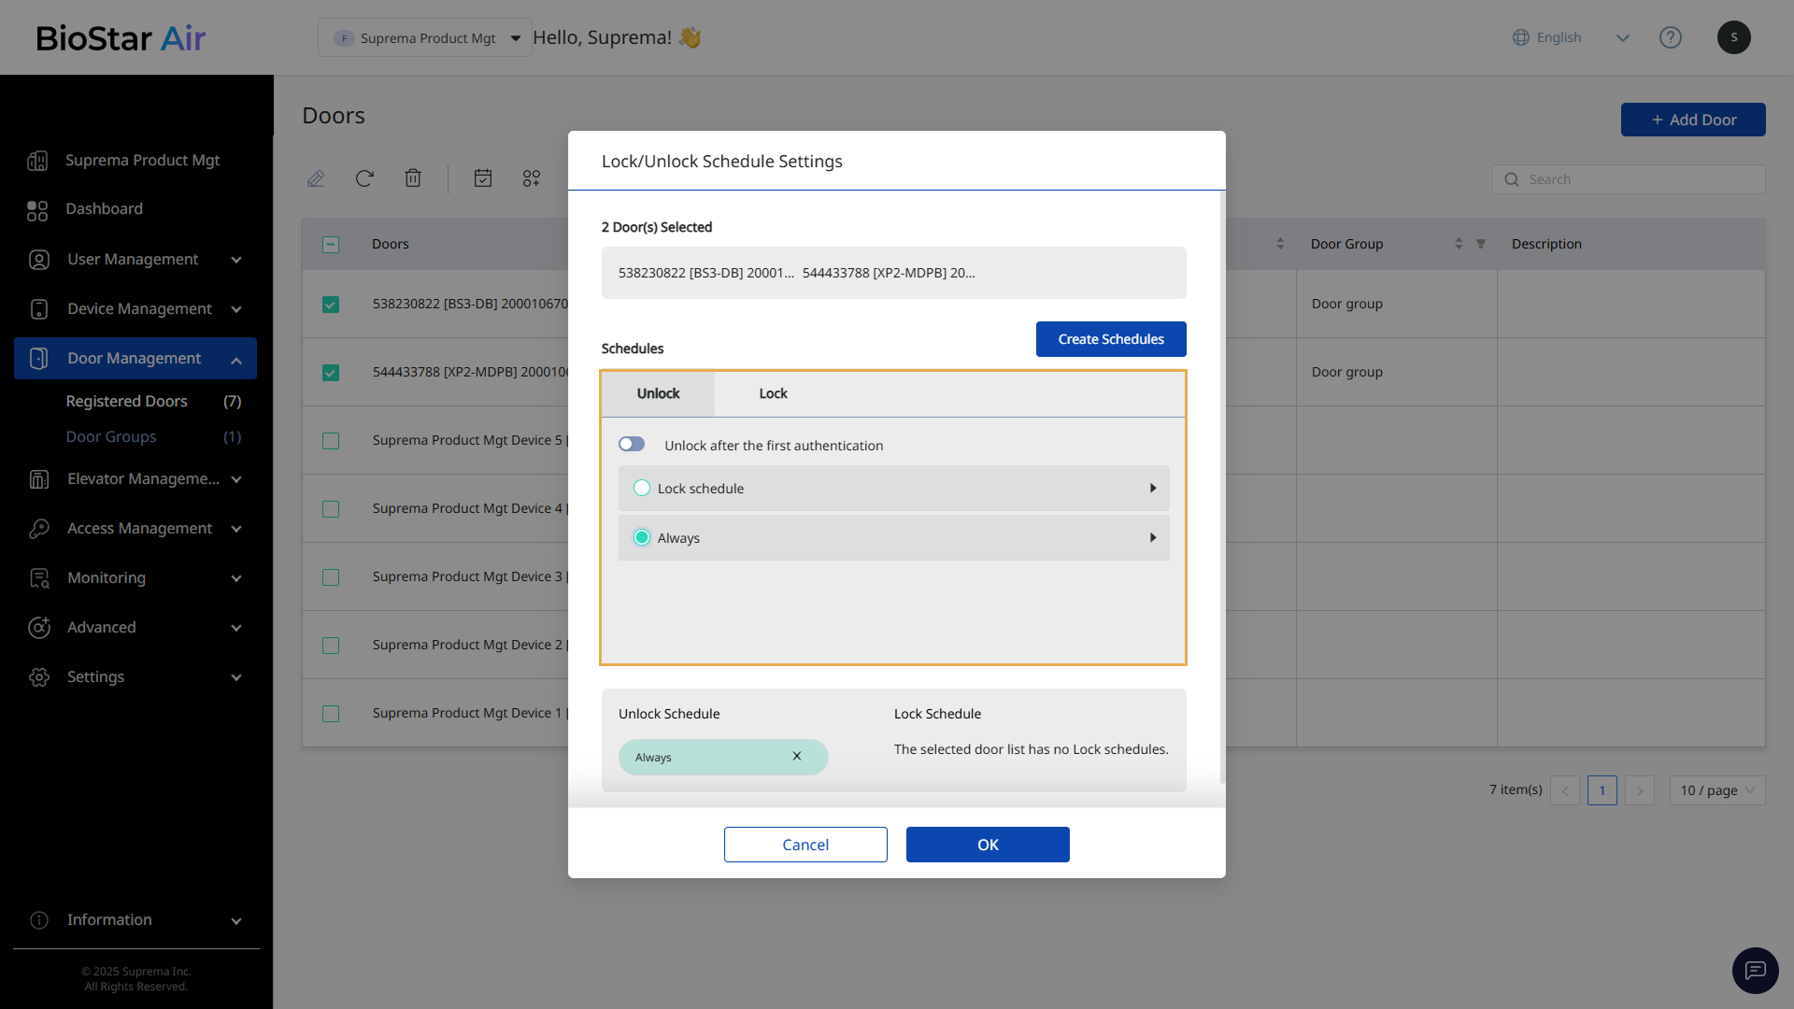Expand the Always schedule arrow

click(x=1153, y=538)
